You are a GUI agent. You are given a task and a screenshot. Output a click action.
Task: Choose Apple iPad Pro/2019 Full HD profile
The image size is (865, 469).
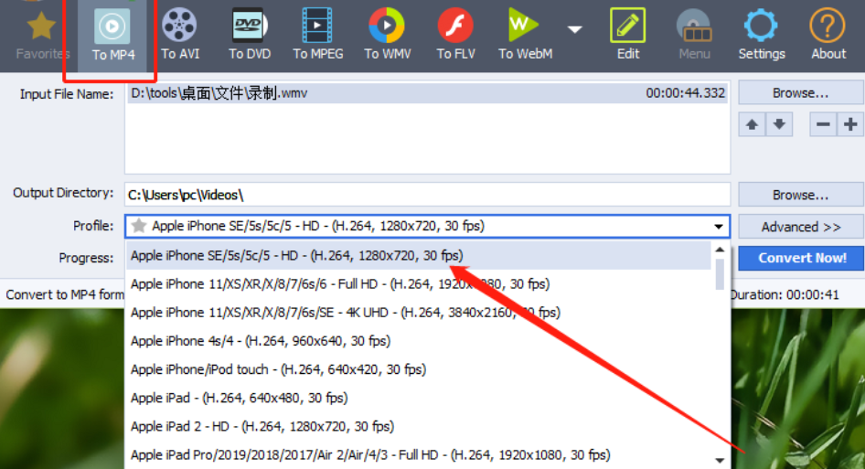coord(418,455)
